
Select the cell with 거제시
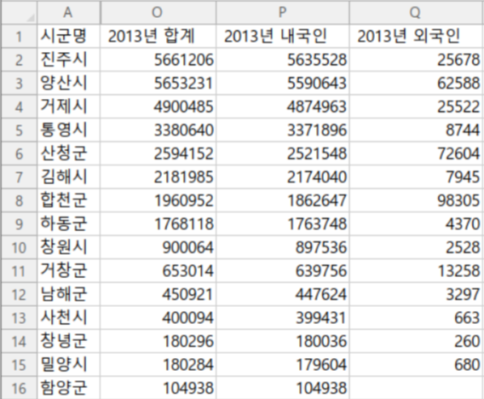click(68, 107)
